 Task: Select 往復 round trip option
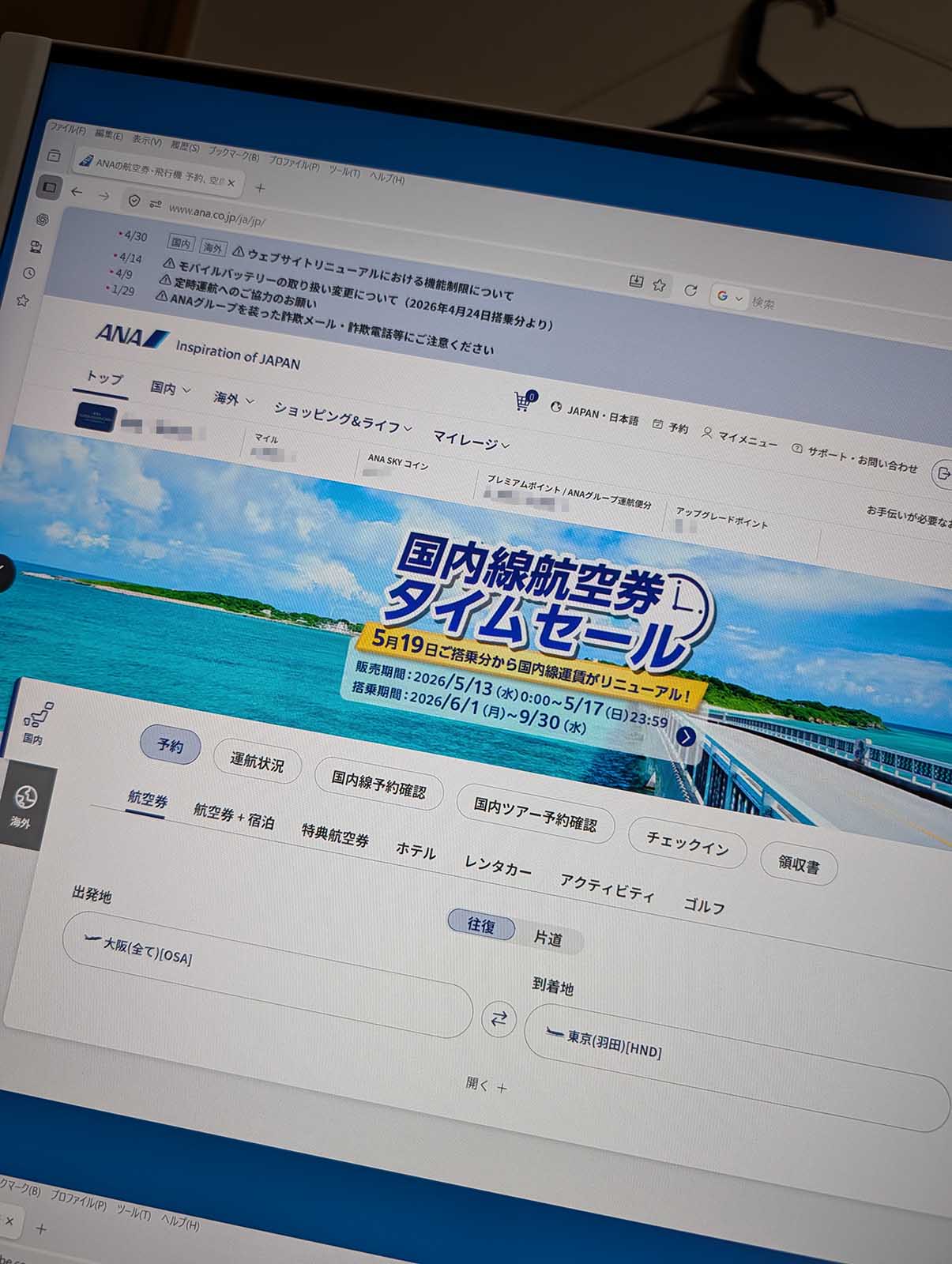[481, 924]
